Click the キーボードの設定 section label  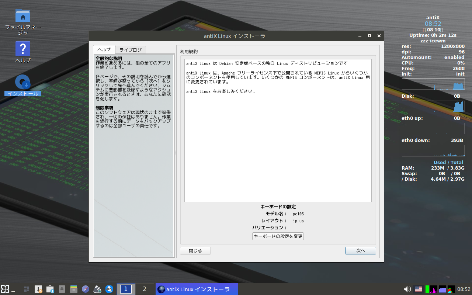pyautogui.click(x=278, y=207)
